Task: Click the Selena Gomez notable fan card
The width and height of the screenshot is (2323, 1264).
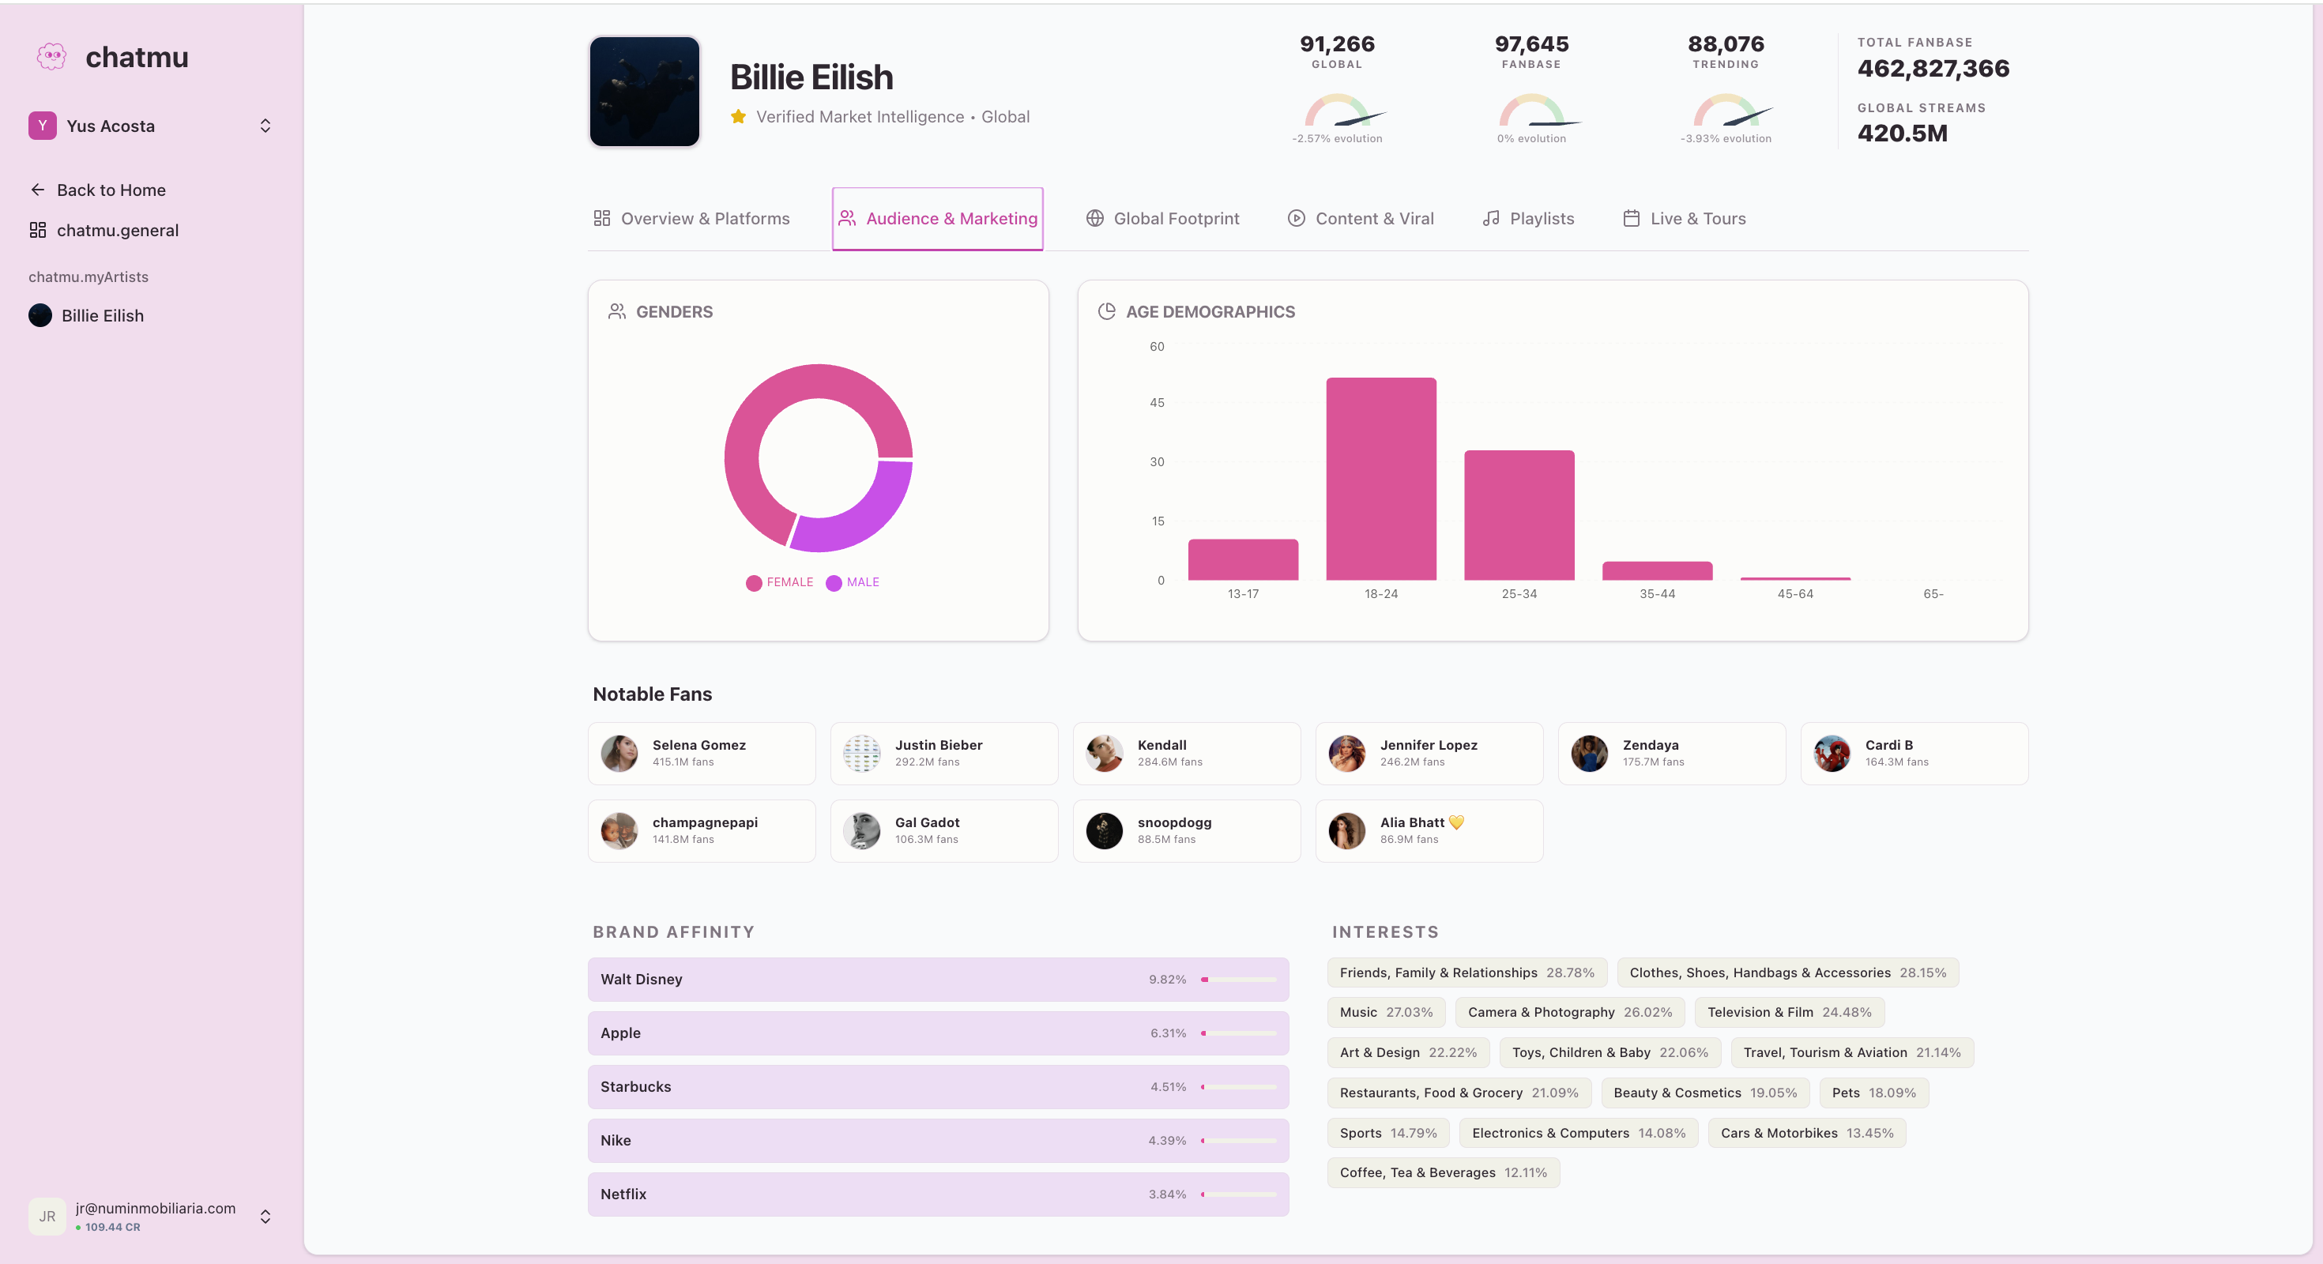Action: (x=702, y=753)
